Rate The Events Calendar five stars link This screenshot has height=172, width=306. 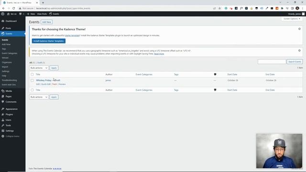click(57, 169)
